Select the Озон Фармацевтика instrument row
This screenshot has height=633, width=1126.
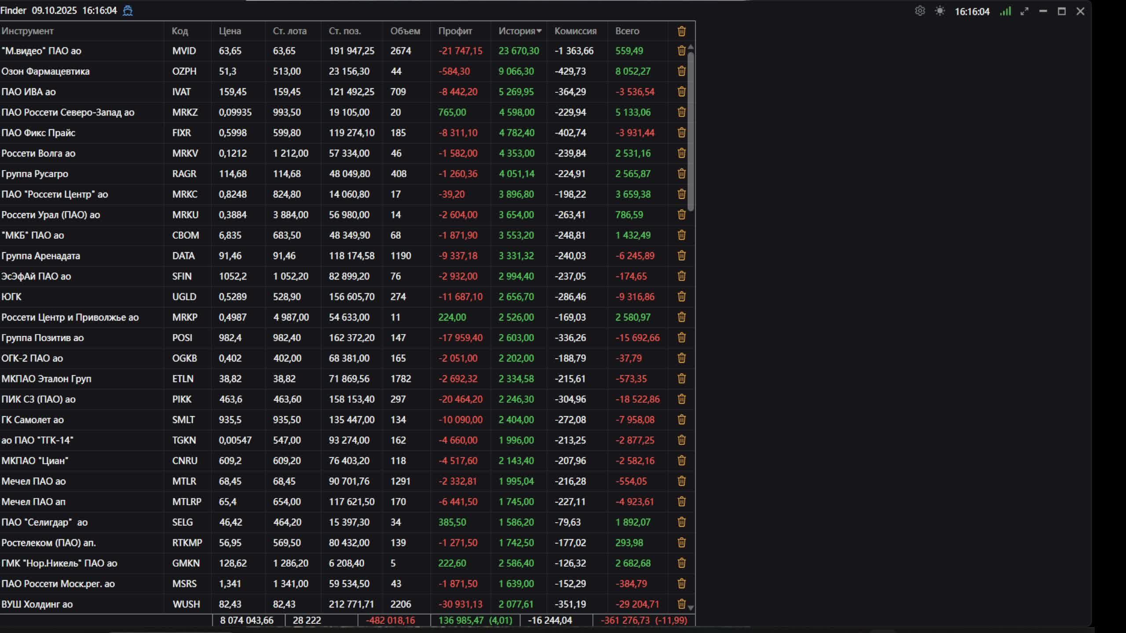45,71
